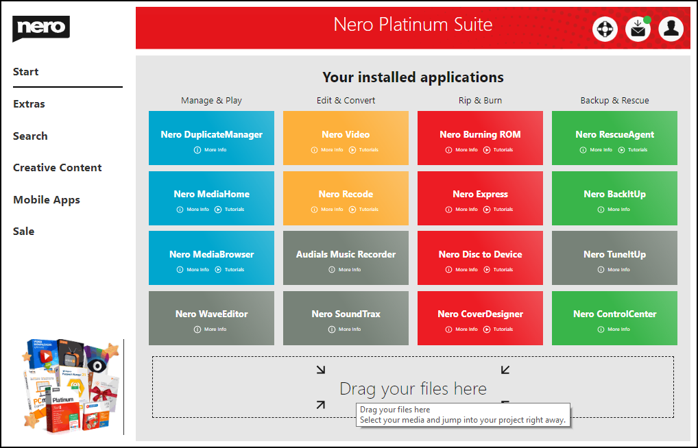Select the Start menu item
Screen dimensions: 698x448
pyautogui.click(x=26, y=72)
